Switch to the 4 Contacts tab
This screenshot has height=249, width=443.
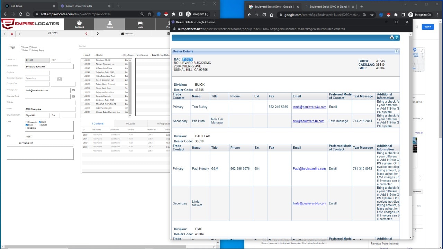pyautogui.click(x=98, y=123)
